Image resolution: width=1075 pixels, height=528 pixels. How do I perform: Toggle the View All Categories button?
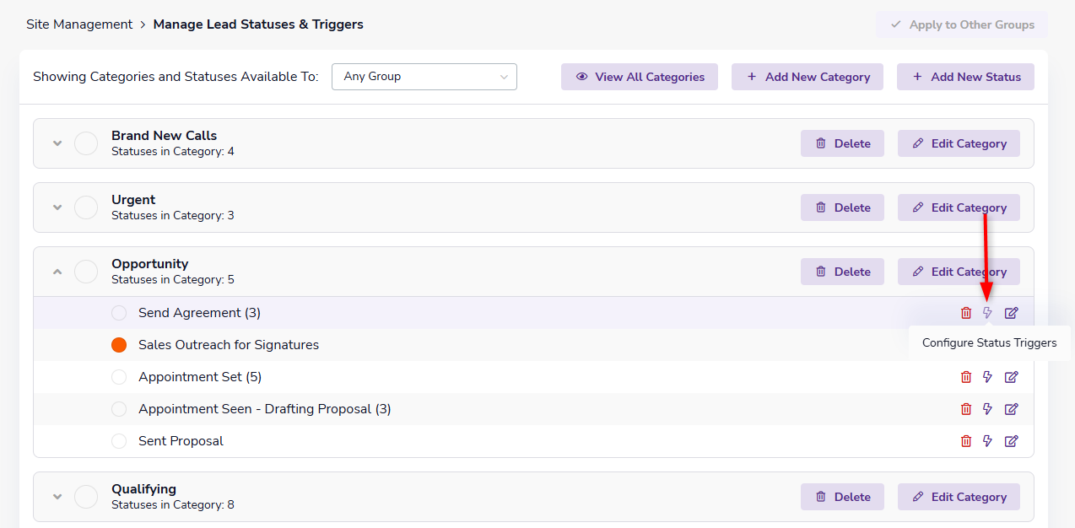tap(640, 77)
